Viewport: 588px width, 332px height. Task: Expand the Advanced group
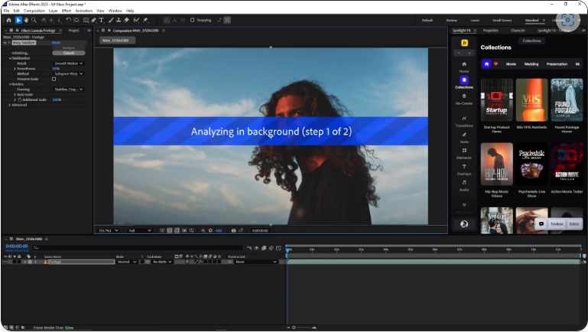click(9, 105)
